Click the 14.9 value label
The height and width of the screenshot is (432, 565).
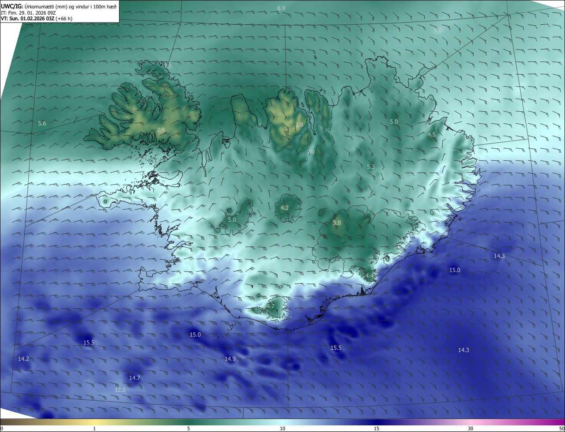[x=230, y=359]
